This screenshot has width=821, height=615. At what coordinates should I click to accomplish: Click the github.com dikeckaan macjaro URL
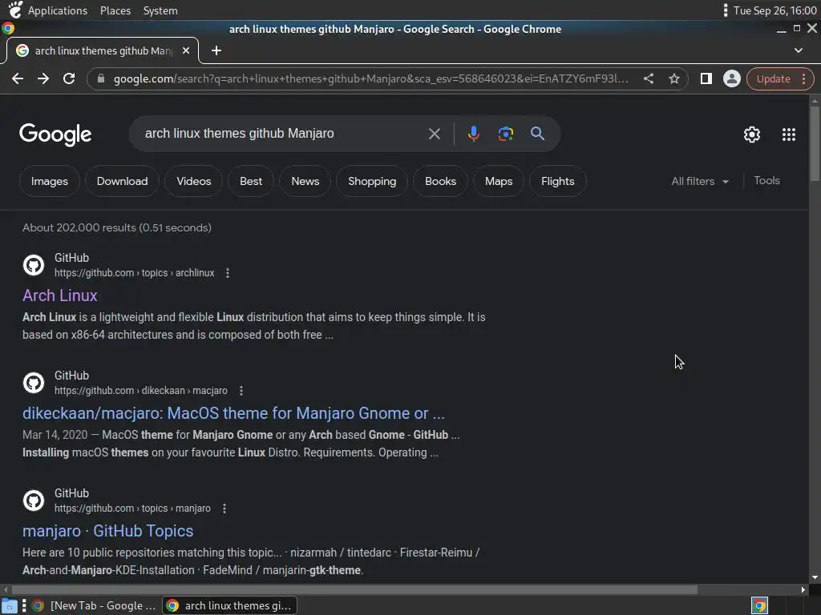coord(141,391)
